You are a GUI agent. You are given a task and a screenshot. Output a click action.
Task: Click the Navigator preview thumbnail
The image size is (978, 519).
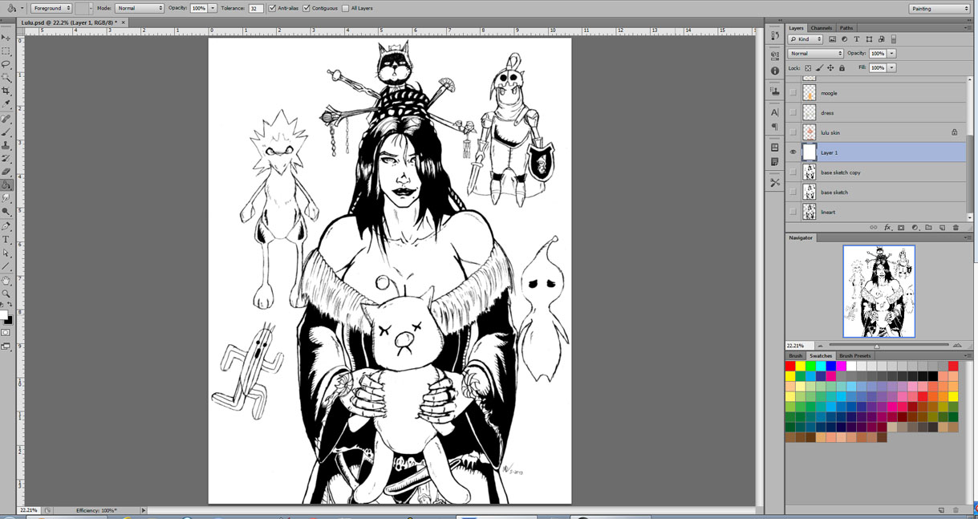click(x=879, y=291)
